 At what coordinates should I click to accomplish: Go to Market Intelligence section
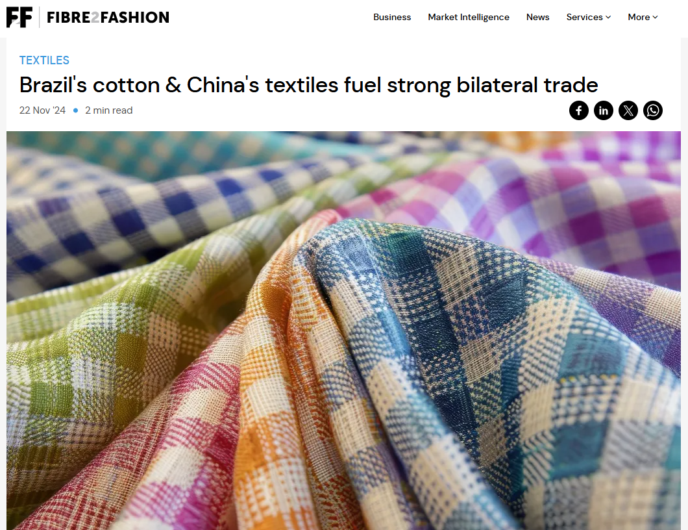(x=469, y=17)
